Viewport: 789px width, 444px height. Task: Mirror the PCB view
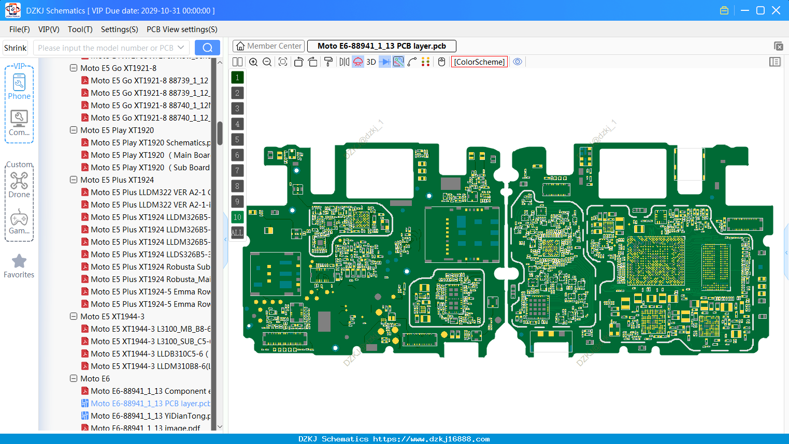click(345, 62)
